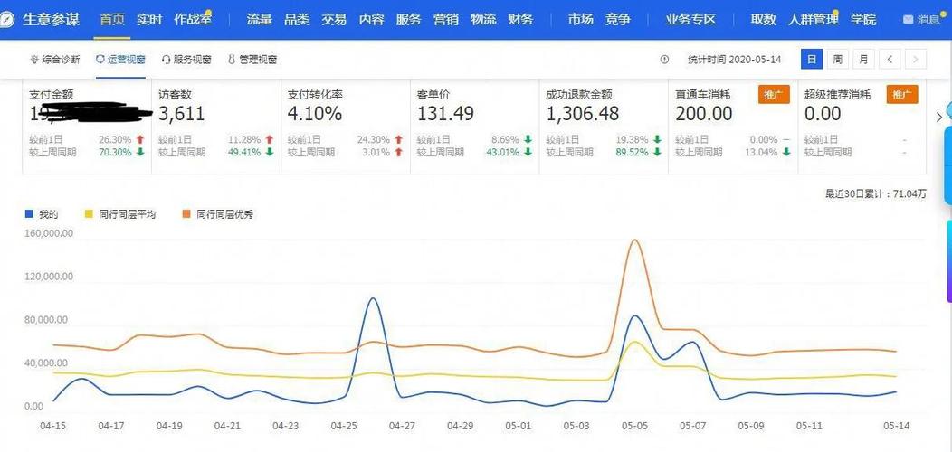Click the info icon beside 统计时间
The width and height of the screenshot is (952, 452).
pos(664,60)
